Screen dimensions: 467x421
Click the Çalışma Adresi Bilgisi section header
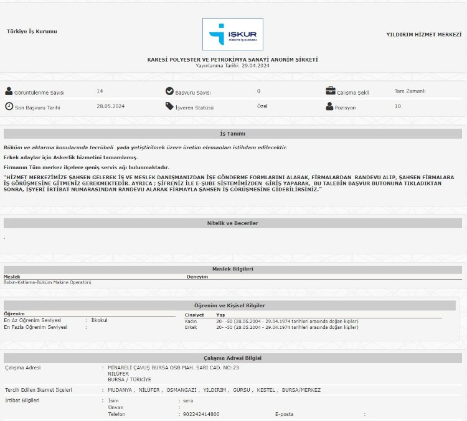coord(233,358)
